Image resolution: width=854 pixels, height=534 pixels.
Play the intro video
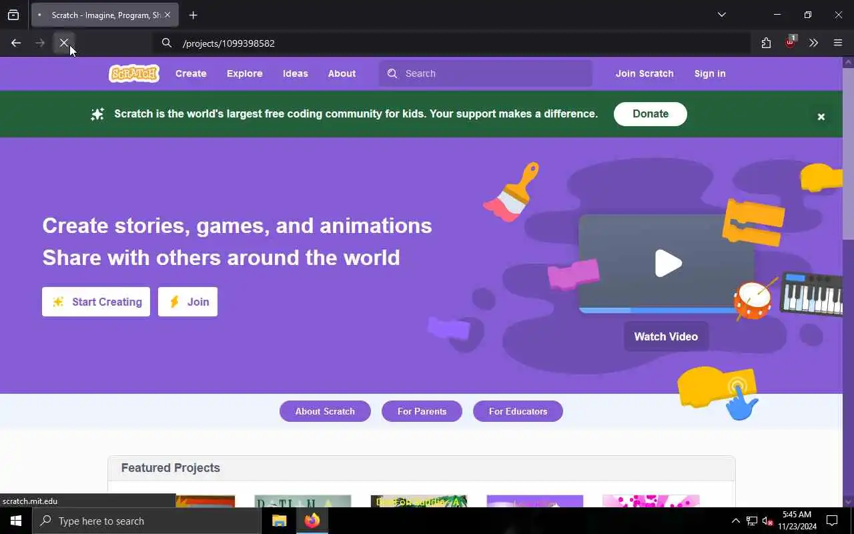click(668, 263)
